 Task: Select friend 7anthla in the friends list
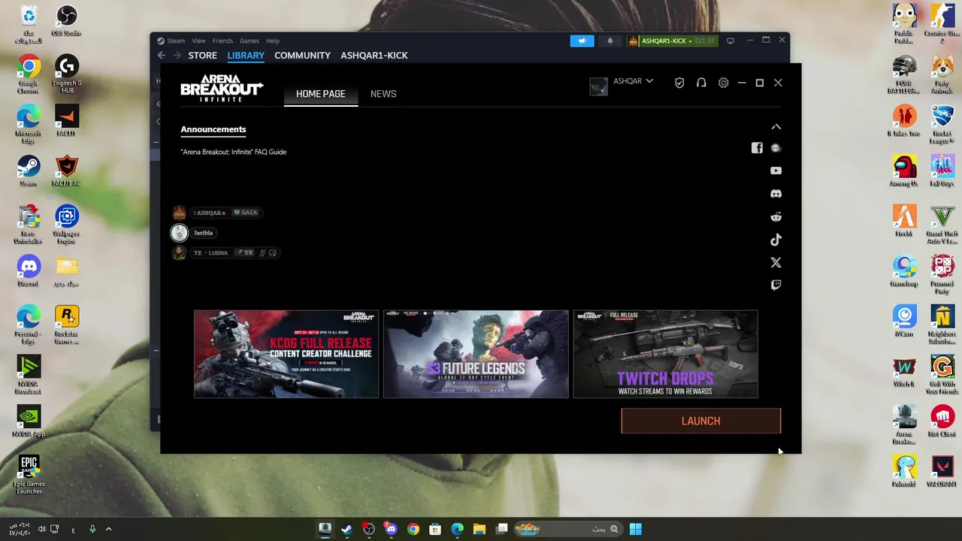pyautogui.click(x=194, y=233)
